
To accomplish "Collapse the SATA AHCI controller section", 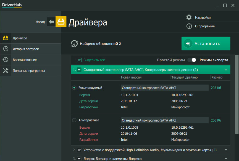I will (226, 70).
